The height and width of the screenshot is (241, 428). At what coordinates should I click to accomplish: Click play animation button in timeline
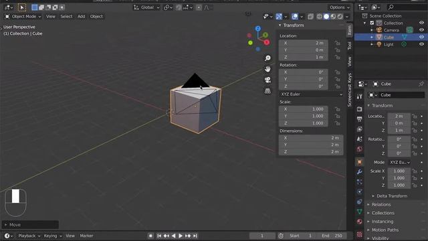181,236
